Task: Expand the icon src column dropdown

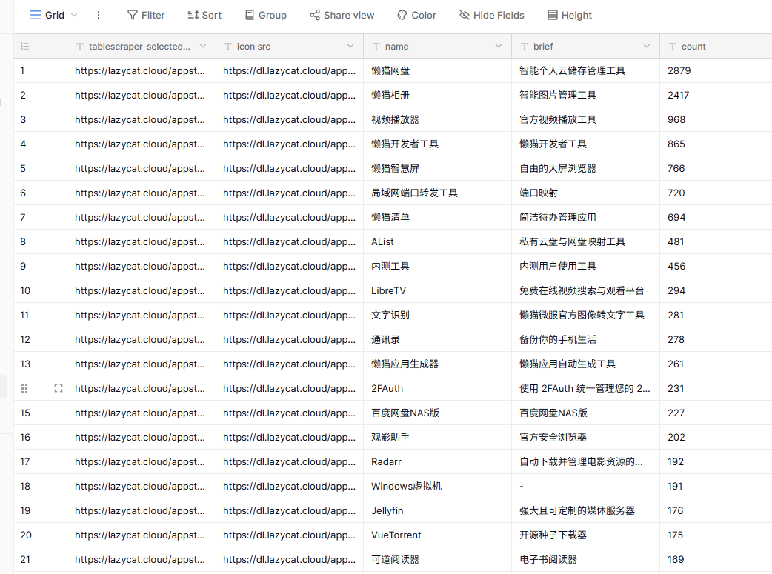Action: click(x=350, y=46)
